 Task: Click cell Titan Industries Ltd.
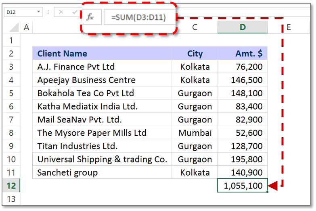pyautogui.click(x=102, y=146)
